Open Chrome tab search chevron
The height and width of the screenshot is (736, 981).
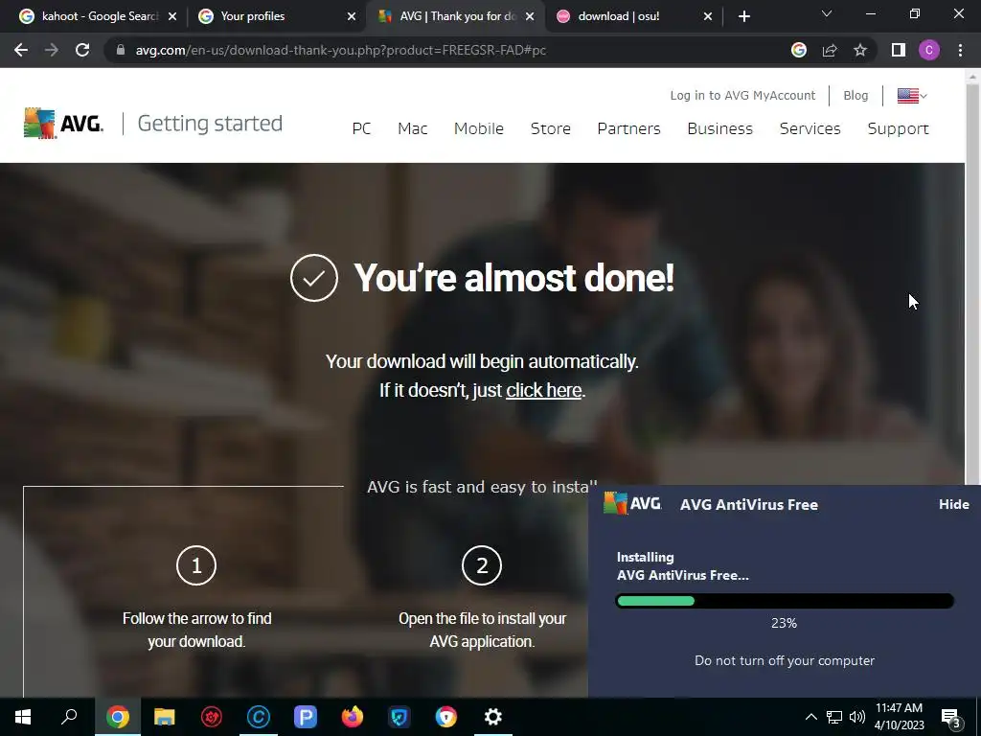[827, 13]
